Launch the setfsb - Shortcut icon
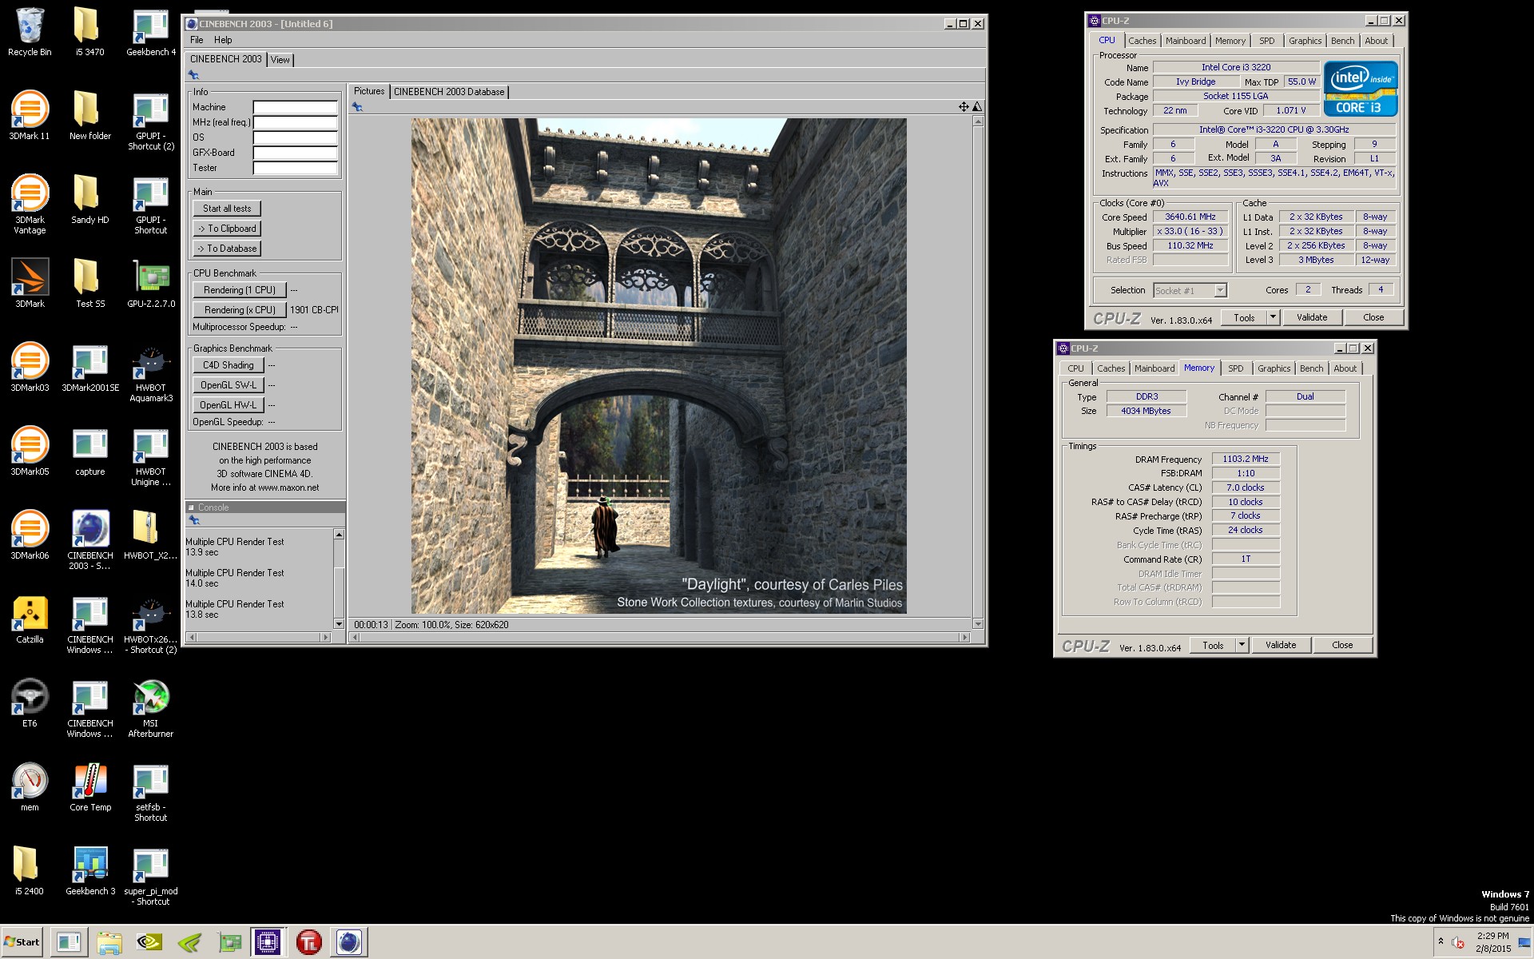The height and width of the screenshot is (959, 1534). pyautogui.click(x=150, y=793)
